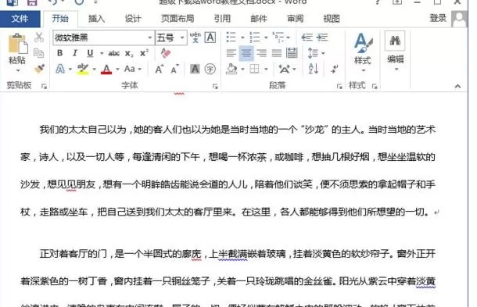
Task: Align text left
Action: [x=231, y=53]
